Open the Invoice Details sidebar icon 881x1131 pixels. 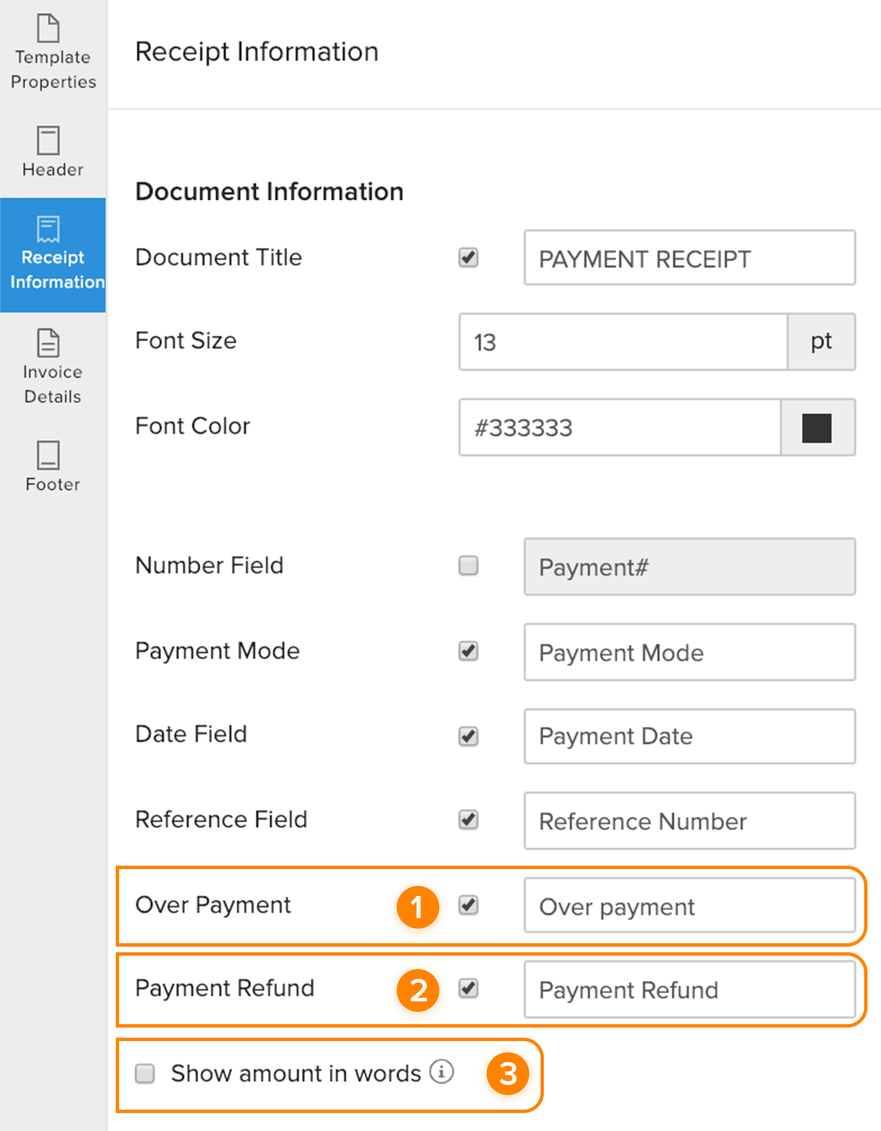point(49,343)
